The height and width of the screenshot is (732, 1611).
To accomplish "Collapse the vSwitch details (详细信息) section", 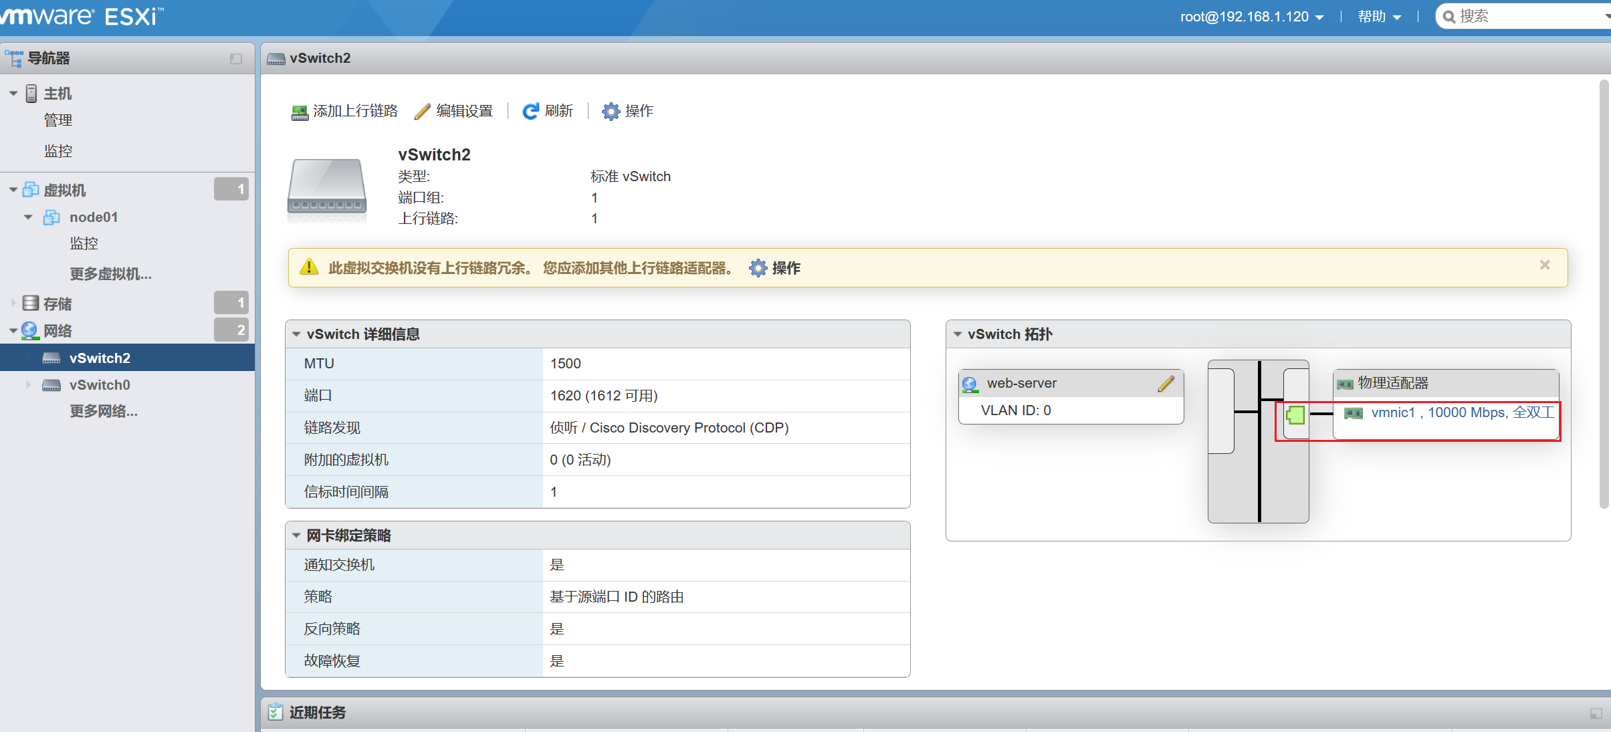I will [x=296, y=334].
